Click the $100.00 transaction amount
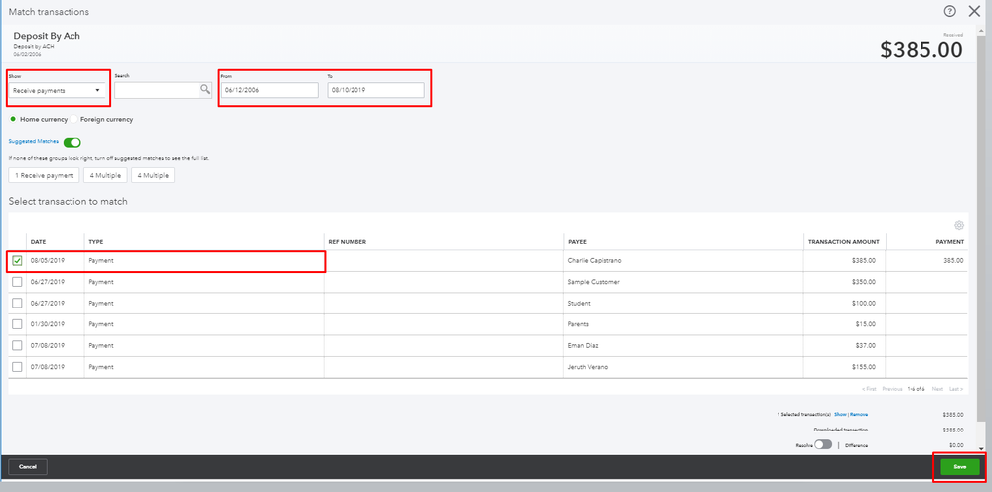 [x=864, y=304]
